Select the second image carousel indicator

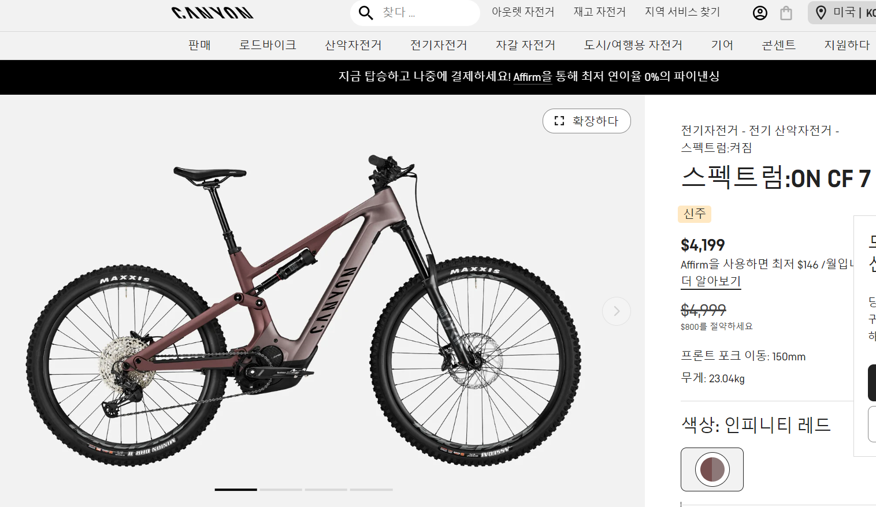[x=281, y=490]
